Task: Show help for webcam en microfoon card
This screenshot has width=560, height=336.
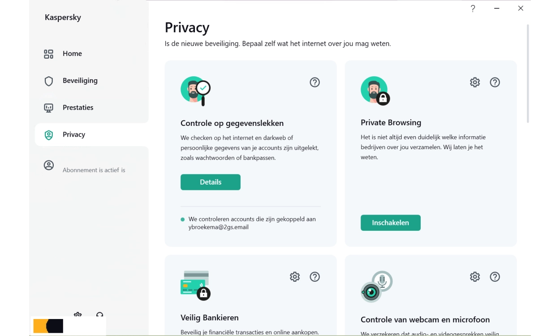Action: pyautogui.click(x=495, y=277)
